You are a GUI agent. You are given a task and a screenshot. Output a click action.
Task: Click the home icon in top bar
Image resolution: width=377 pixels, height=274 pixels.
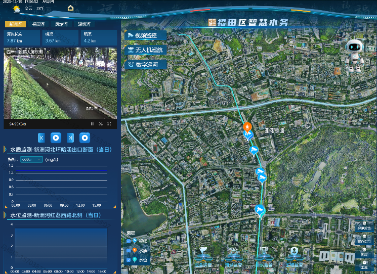70,8
